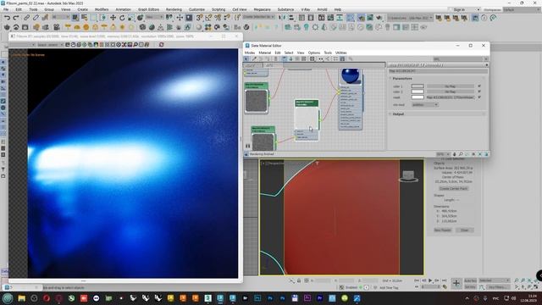Pick material from object eyedropper icon
542x305 pixels.
(254, 58)
